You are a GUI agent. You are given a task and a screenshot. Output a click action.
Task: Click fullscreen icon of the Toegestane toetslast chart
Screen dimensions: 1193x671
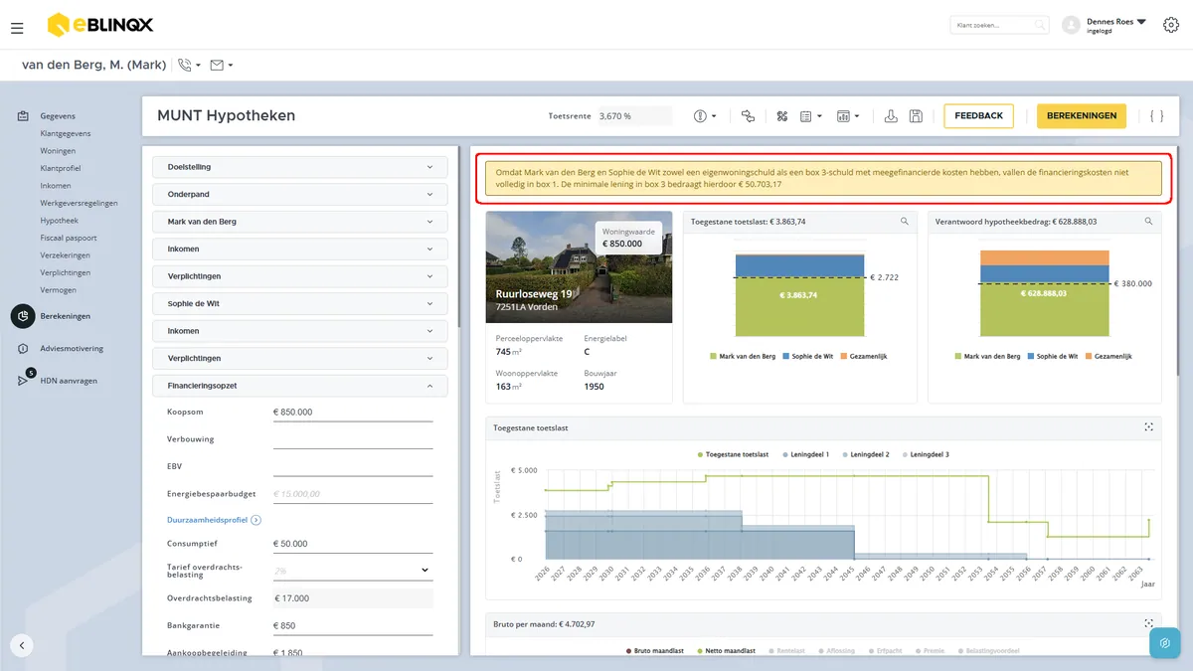1148,427
